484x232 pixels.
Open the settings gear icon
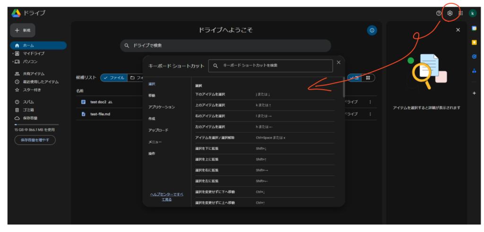pos(450,13)
